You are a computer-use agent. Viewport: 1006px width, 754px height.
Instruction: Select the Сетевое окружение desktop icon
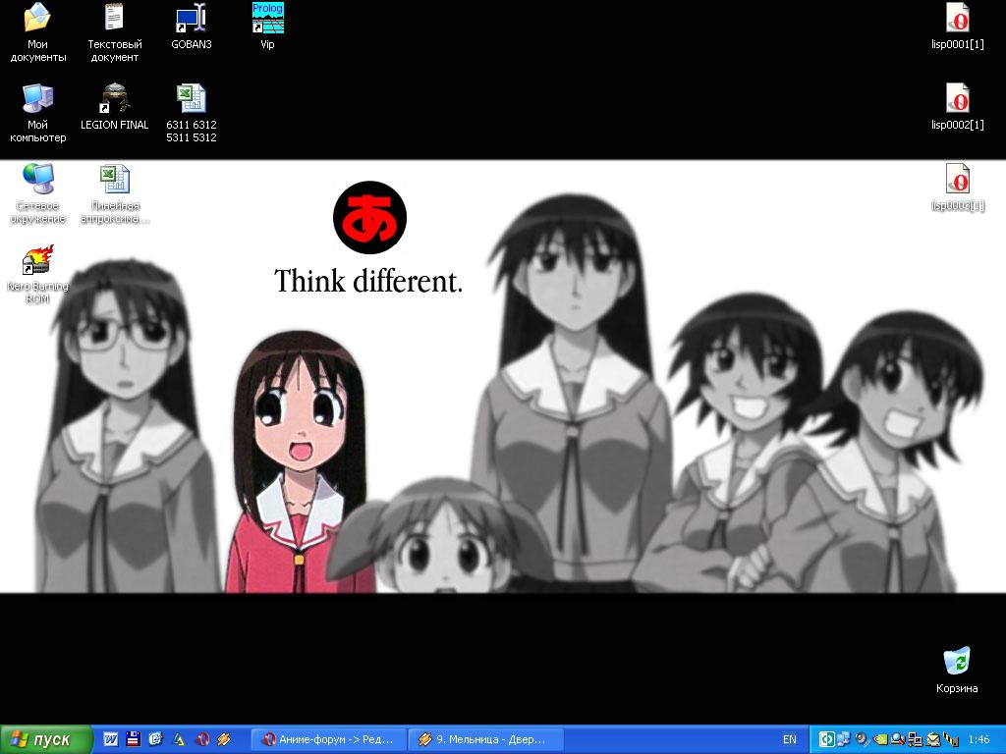tap(37, 193)
